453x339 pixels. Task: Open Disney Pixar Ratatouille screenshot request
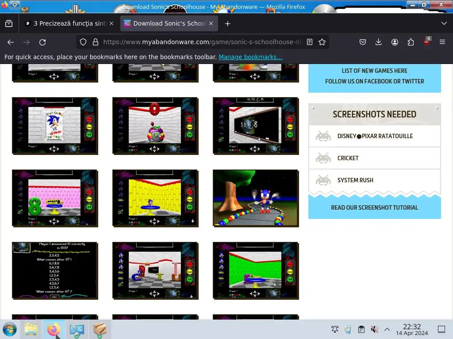point(375,136)
